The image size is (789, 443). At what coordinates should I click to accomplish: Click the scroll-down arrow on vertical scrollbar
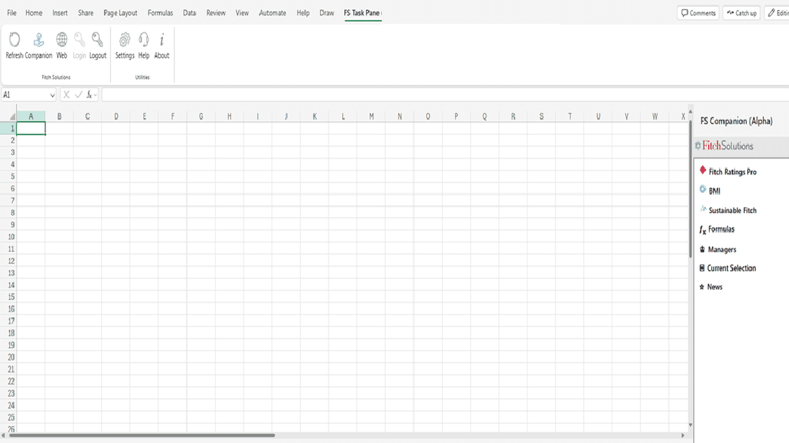coord(690,425)
